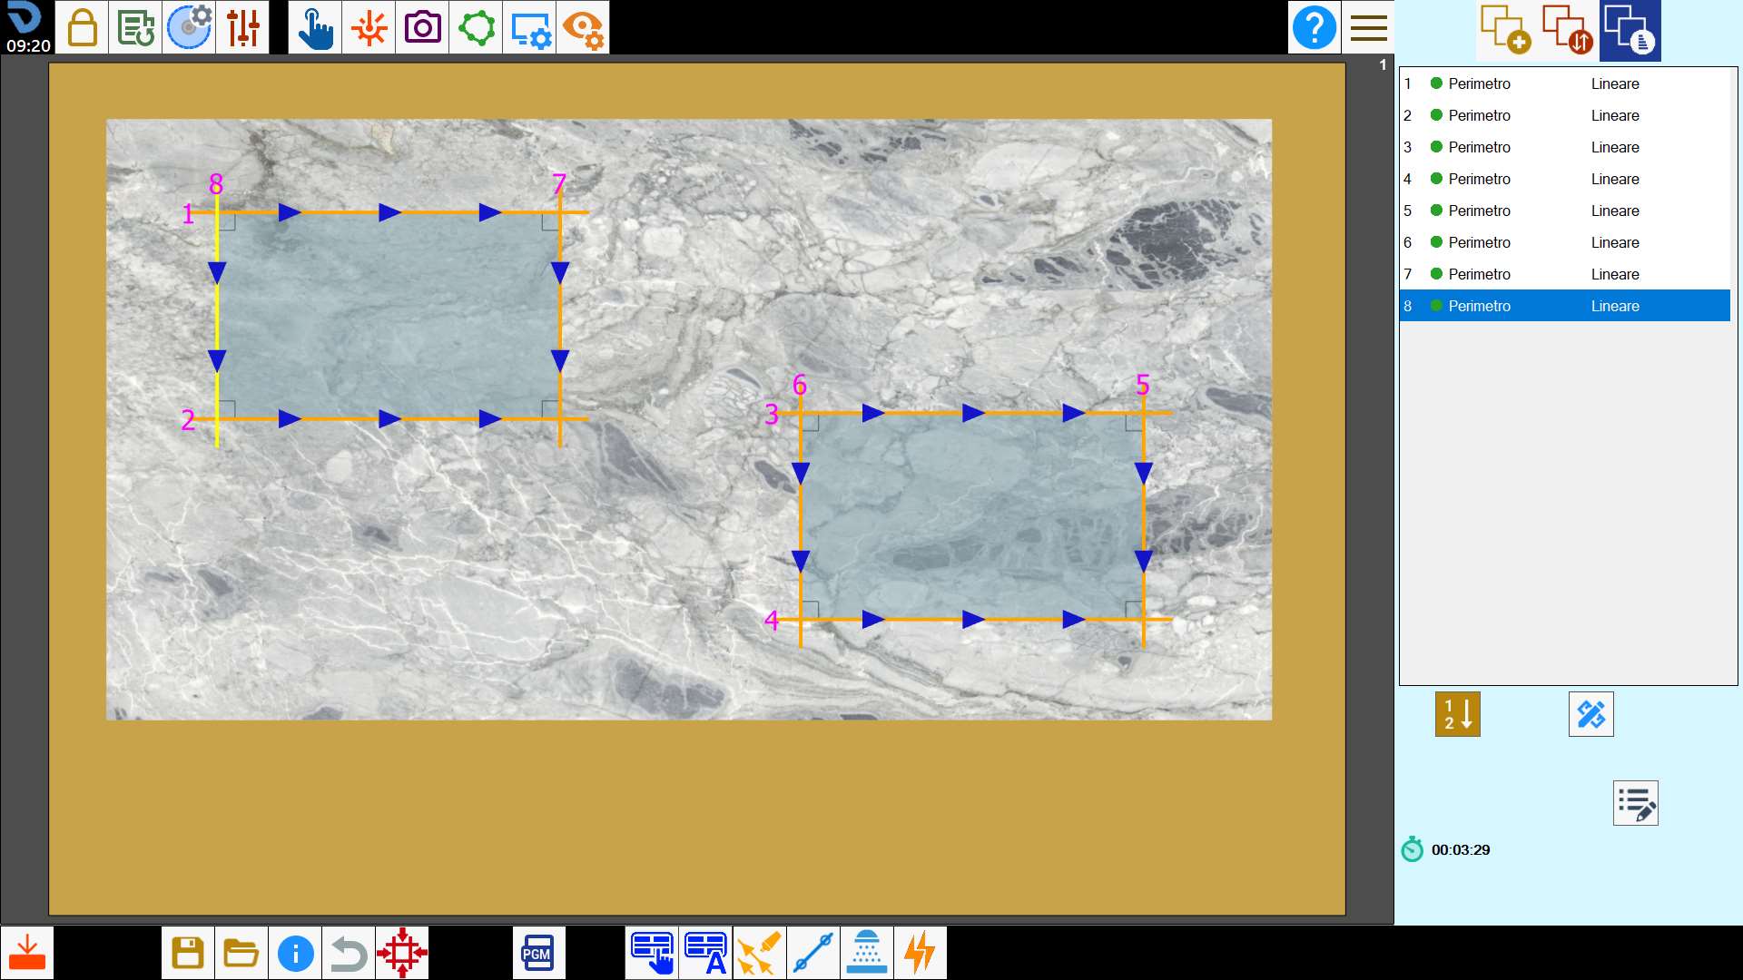Image resolution: width=1743 pixels, height=980 pixels.
Task: Click the water jet nozzle icon
Action: [x=867, y=953]
